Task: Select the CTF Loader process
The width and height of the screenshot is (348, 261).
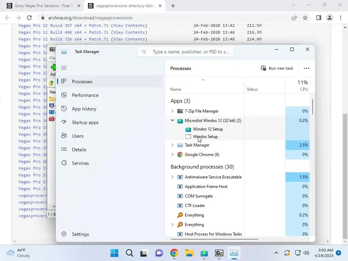Action: 237,206
